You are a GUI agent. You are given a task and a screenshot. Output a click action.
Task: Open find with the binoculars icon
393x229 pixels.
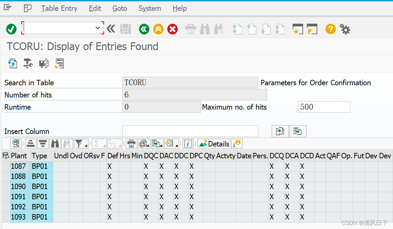55,143
